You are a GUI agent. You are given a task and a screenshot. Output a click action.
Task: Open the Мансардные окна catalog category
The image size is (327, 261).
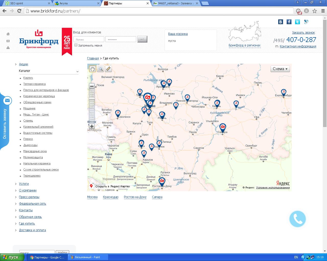[35, 151]
